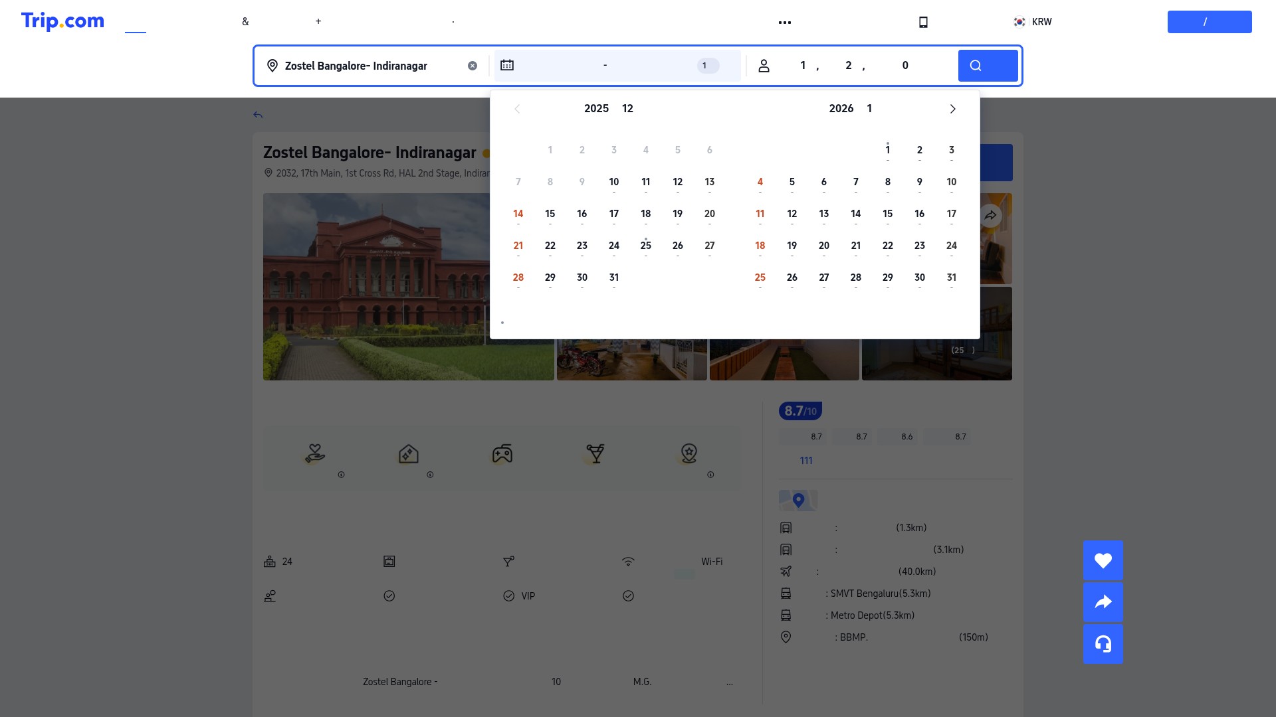This screenshot has width=1276, height=717.
Task: Select December 31, 2025
Action: (614, 278)
